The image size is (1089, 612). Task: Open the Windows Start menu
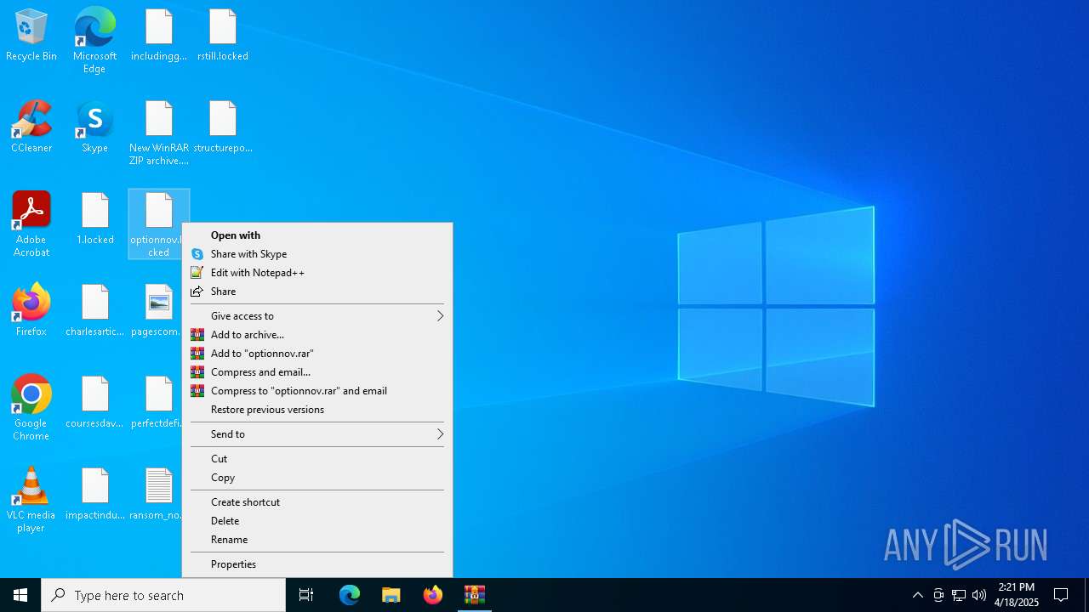click(x=20, y=595)
